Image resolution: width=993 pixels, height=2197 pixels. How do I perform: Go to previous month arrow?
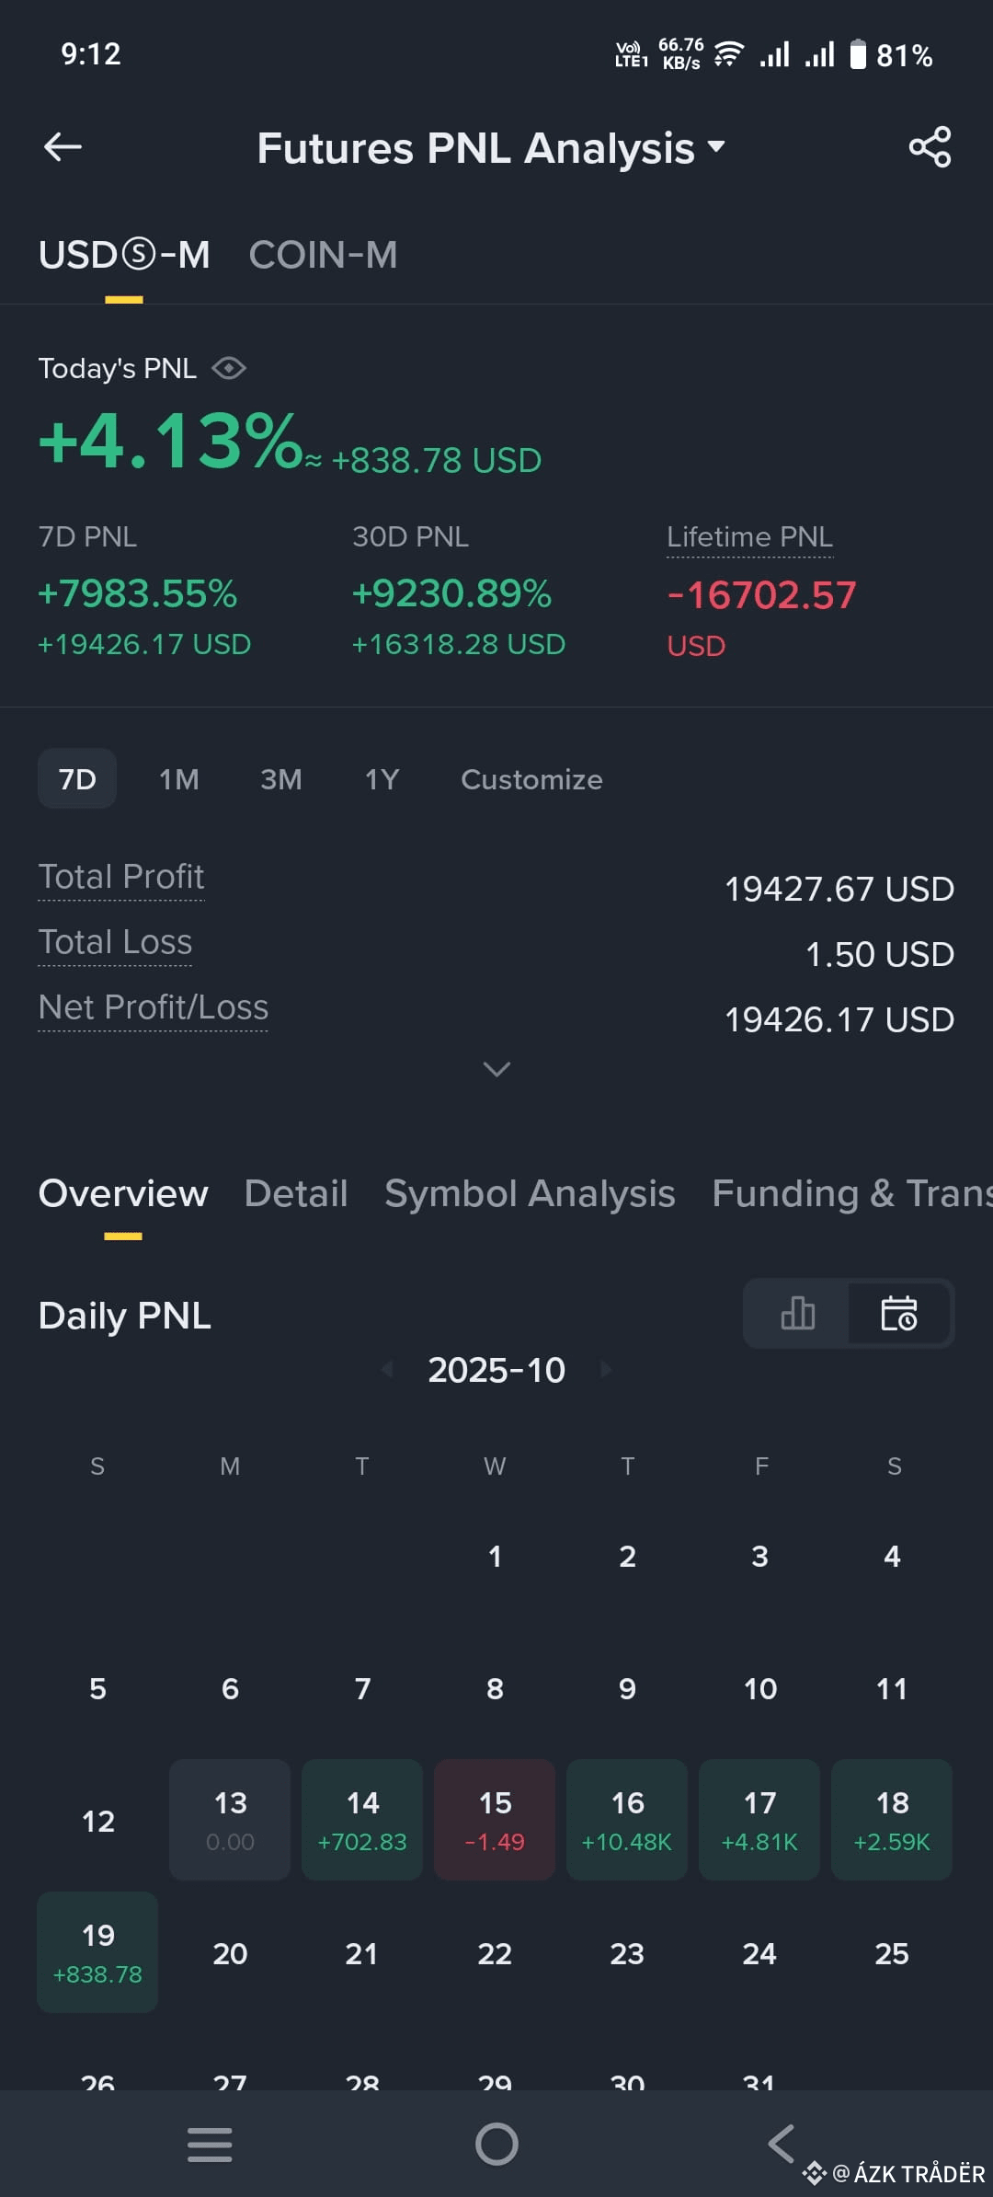click(387, 1369)
